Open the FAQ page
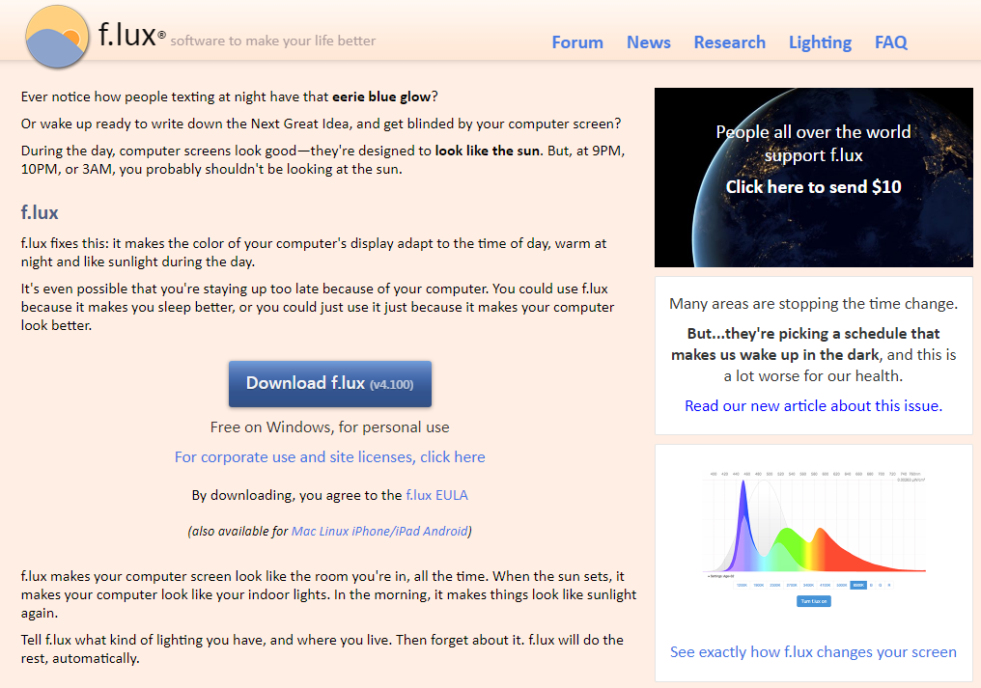981x688 pixels. coord(890,42)
